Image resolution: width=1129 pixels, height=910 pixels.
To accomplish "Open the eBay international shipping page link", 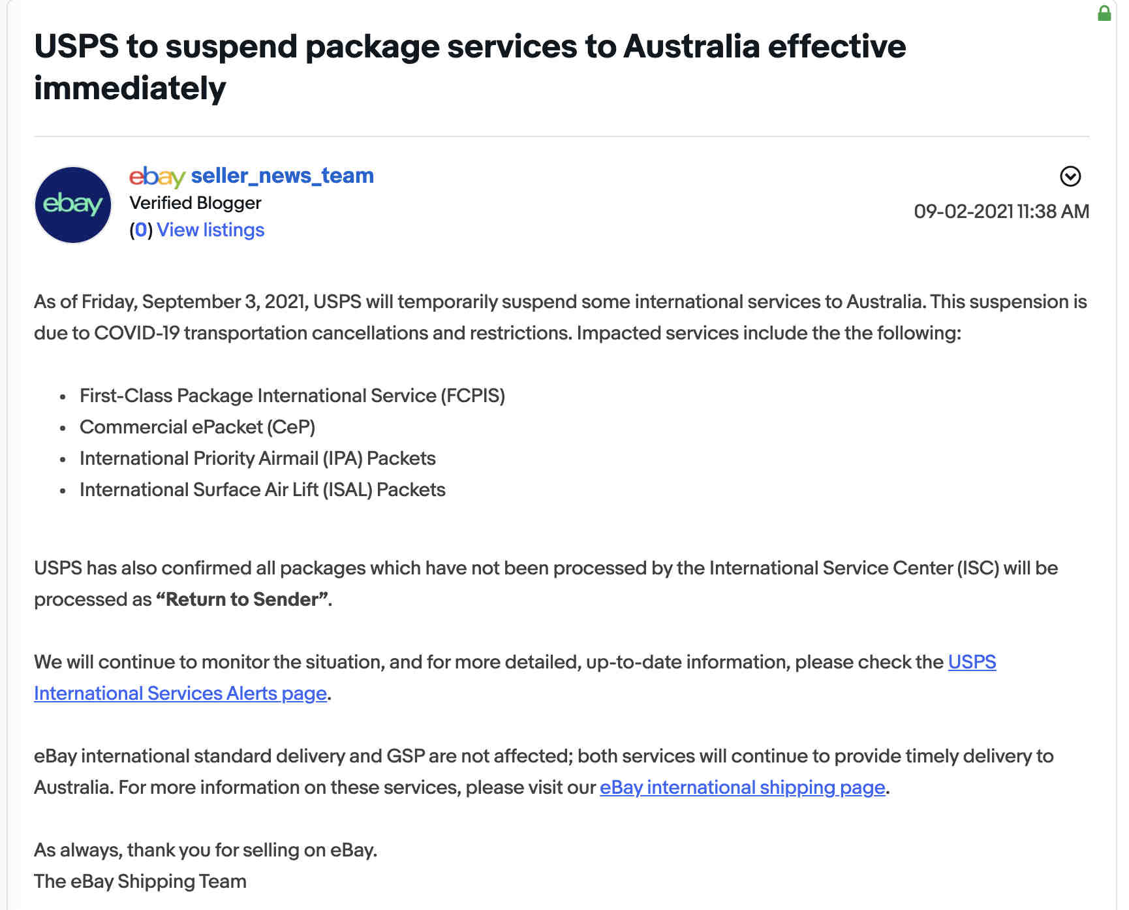I will coord(743,787).
